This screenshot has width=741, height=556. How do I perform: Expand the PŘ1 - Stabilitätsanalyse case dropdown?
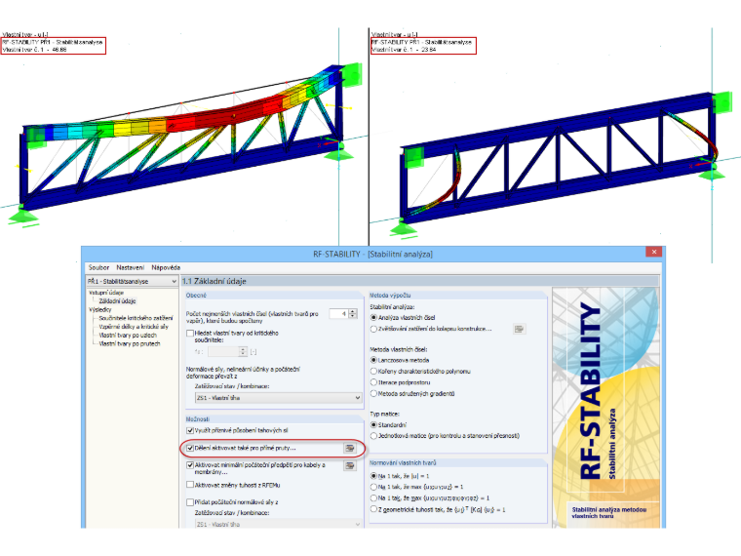[132, 281]
